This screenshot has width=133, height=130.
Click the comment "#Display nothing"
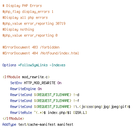pos(18,29)
